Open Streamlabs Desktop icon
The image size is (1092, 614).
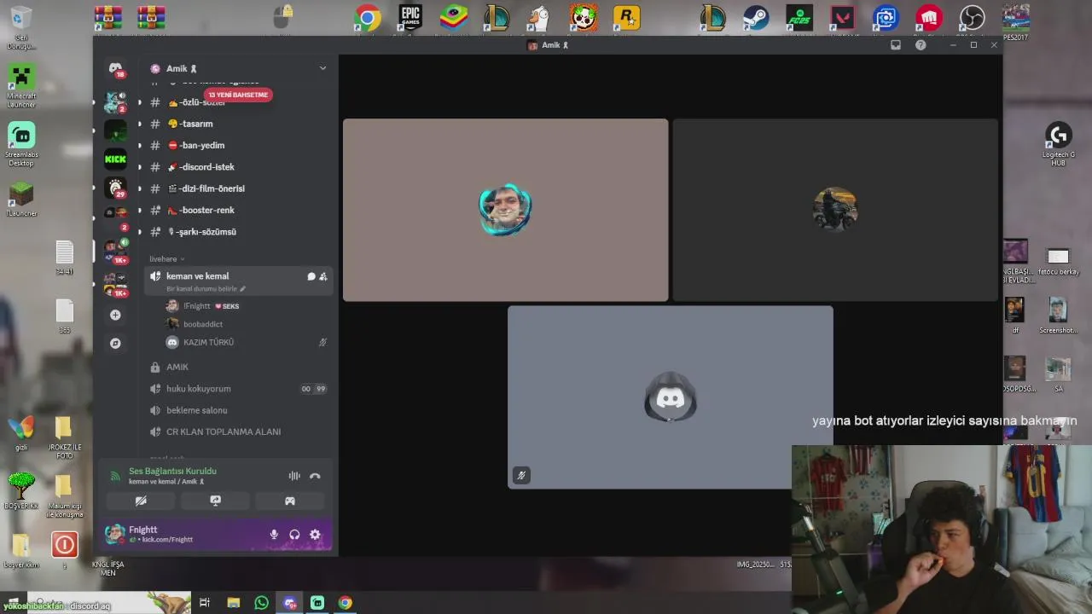[x=21, y=143]
